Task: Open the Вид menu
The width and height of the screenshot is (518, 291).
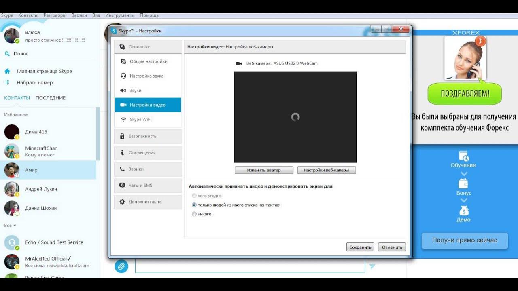Action: [x=96, y=15]
